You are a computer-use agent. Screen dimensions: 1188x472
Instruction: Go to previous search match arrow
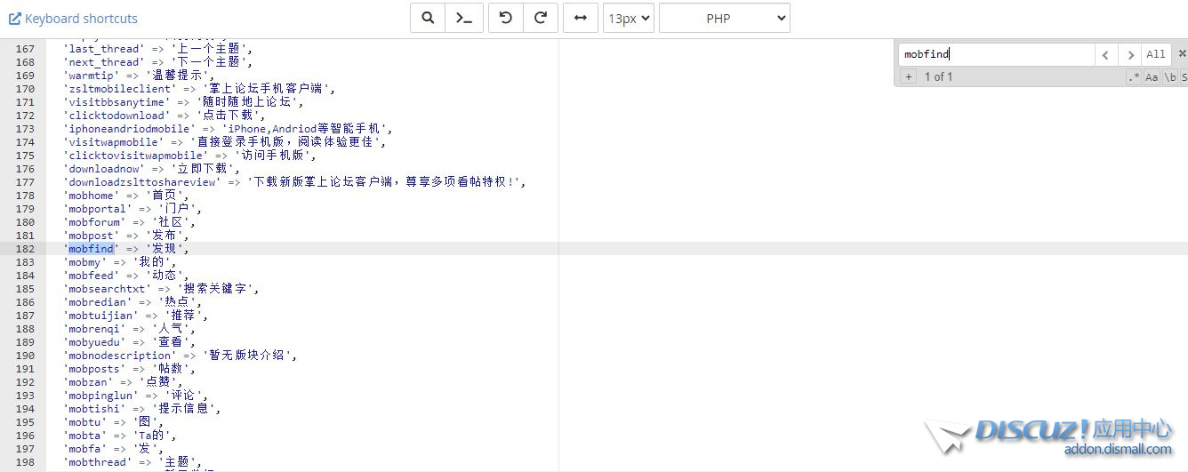(1105, 54)
